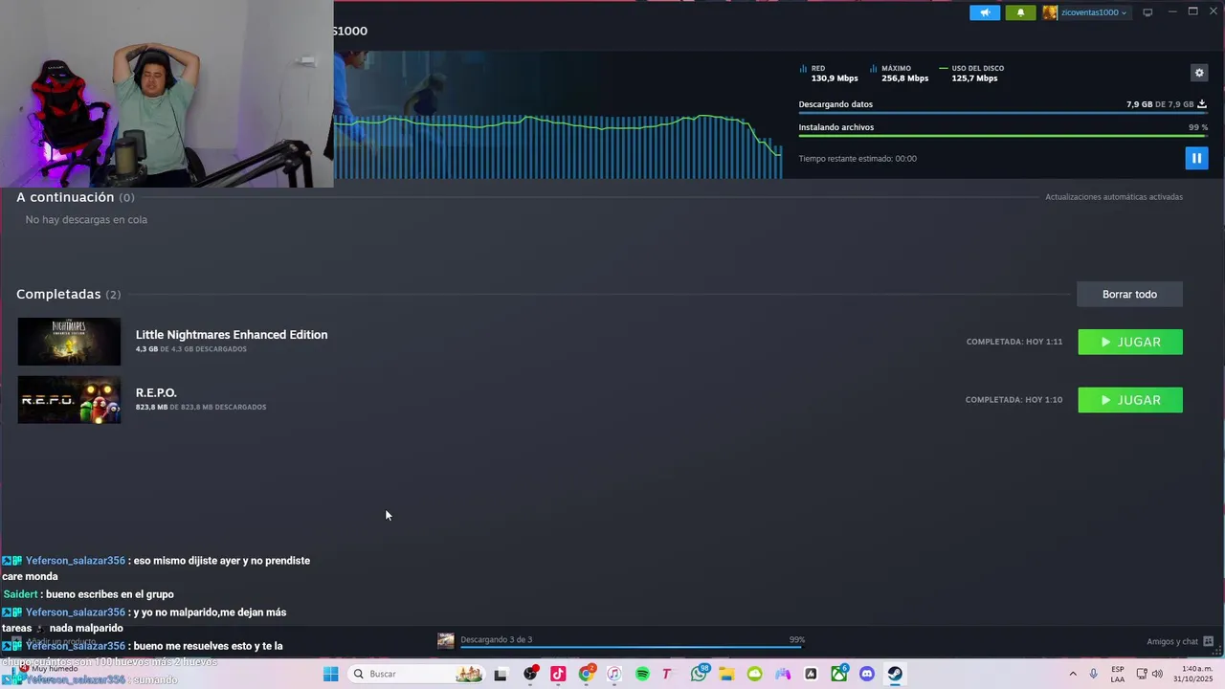Click the Little Nightmares Enhanced Edition title
Screen dimensions: 1225x689
(x=232, y=334)
